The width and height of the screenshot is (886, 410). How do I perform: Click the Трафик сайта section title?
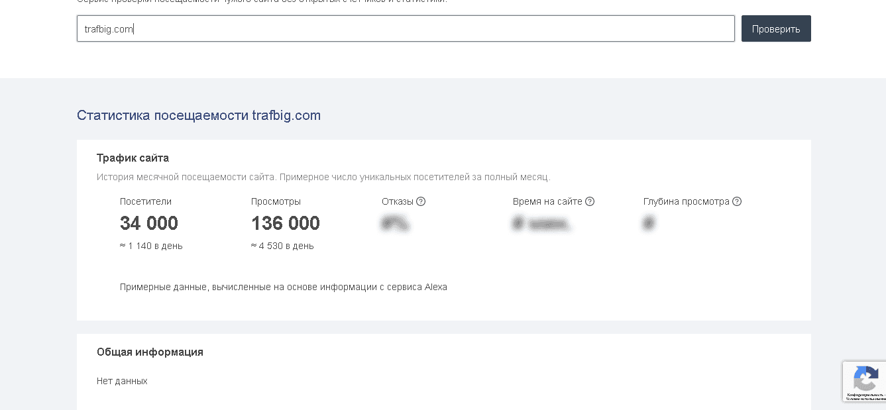133,158
